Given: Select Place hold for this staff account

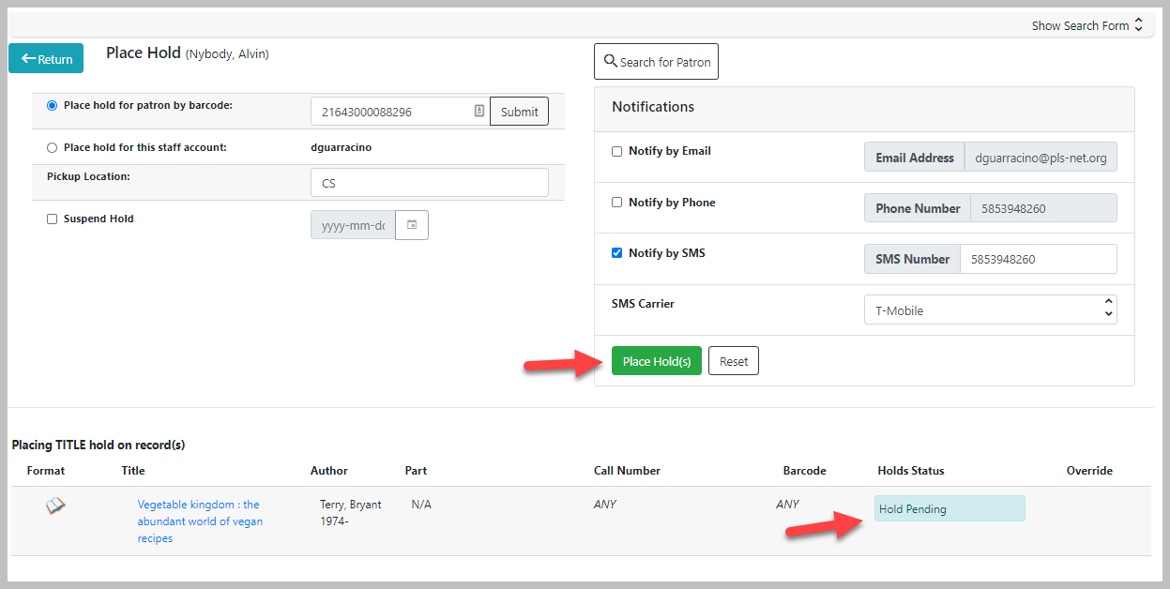Looking at the screenshot, I should (52, 148).
